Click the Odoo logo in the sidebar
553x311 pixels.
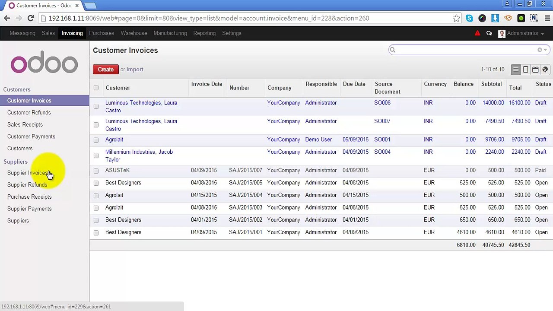click(x=44, y=63)
